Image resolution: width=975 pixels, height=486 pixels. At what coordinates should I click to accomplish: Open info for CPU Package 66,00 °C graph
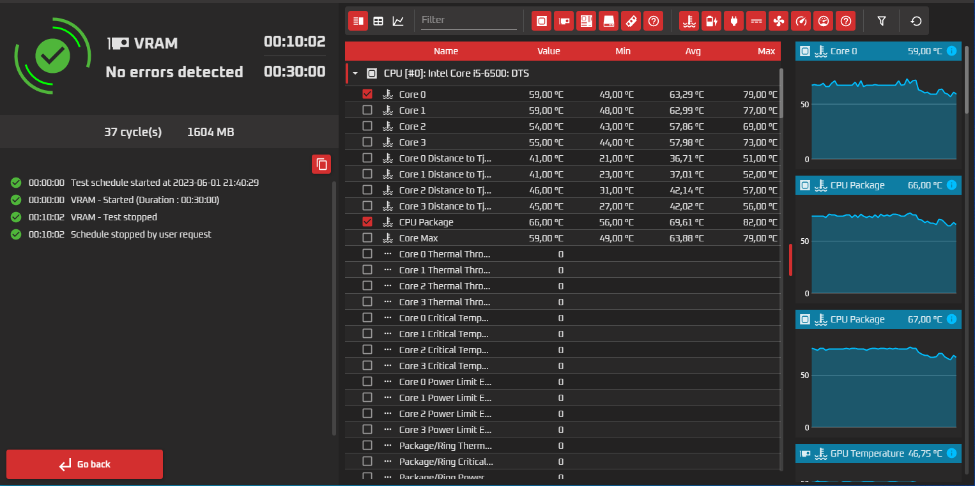[x=951, y=185]
